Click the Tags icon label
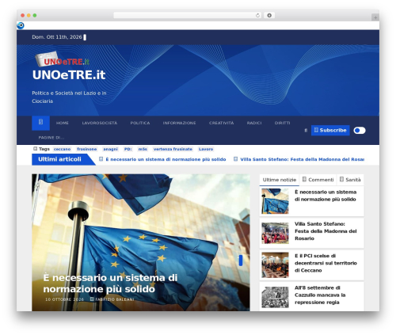Image resolution: width=396 pixels, height=335 pixels. (41, 149)
